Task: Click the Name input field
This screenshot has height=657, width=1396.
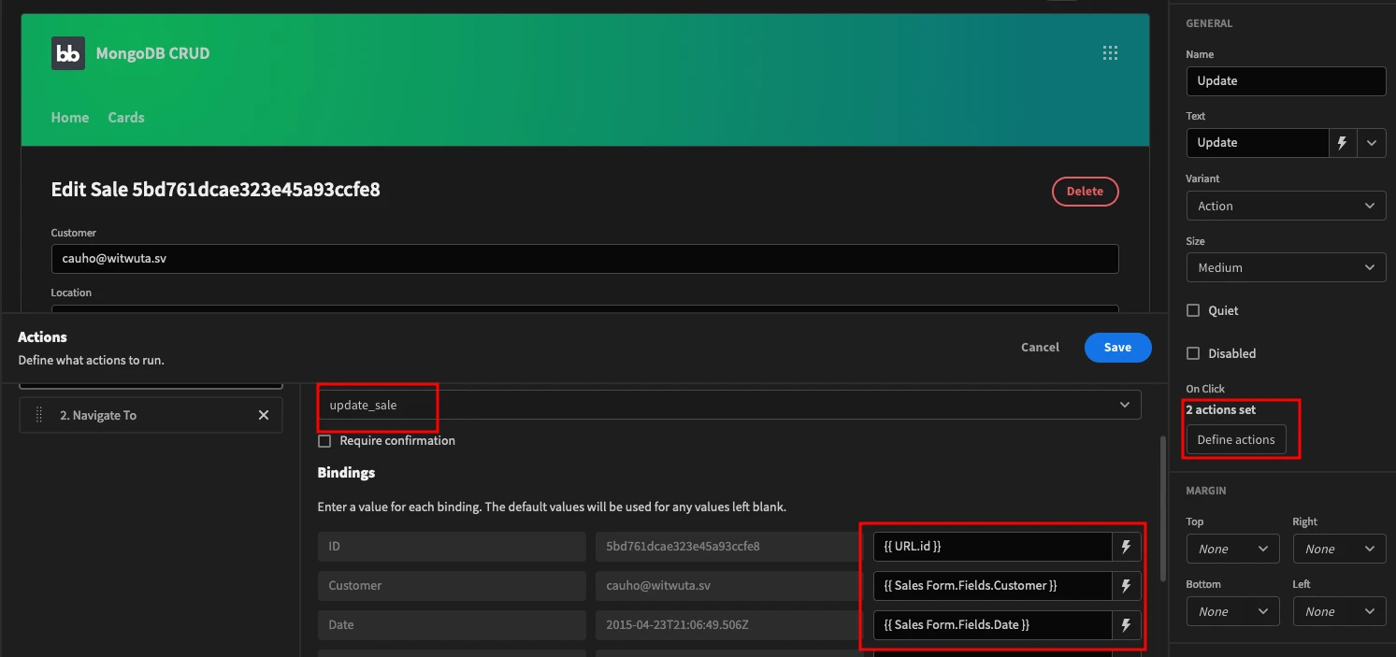Action: pos(1286,81)
